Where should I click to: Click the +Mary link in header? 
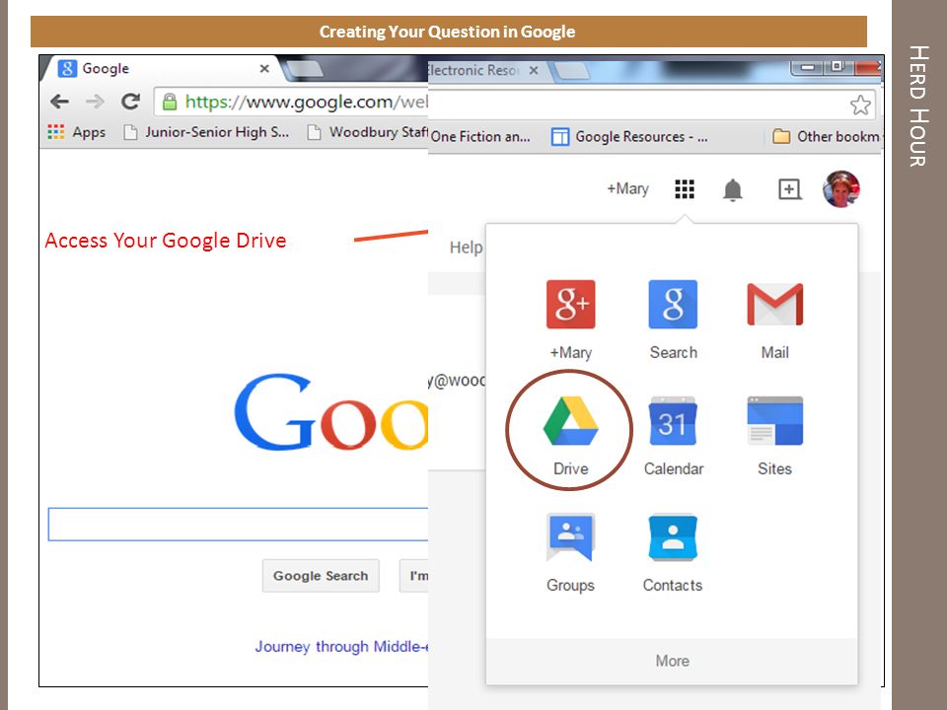(627, 189)
